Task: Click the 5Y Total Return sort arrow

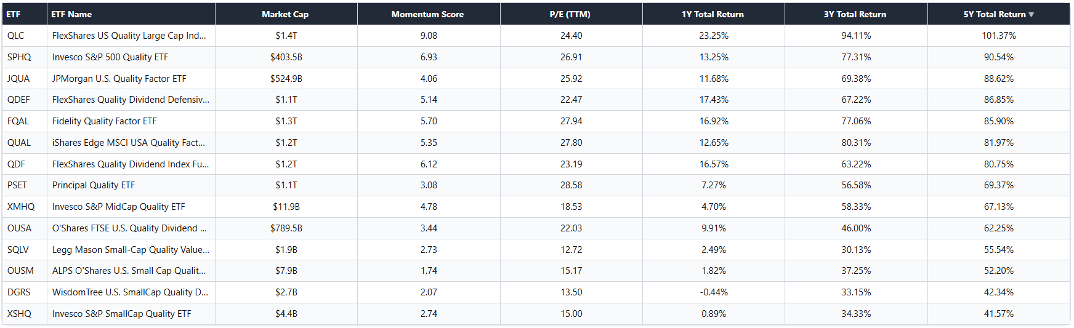Action: 1032,14
